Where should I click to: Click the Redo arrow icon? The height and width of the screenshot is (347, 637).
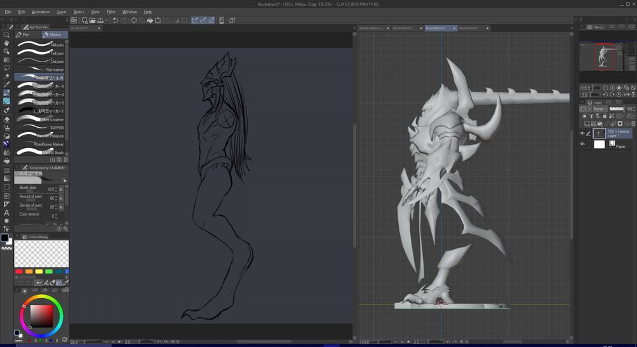point(124,20)
